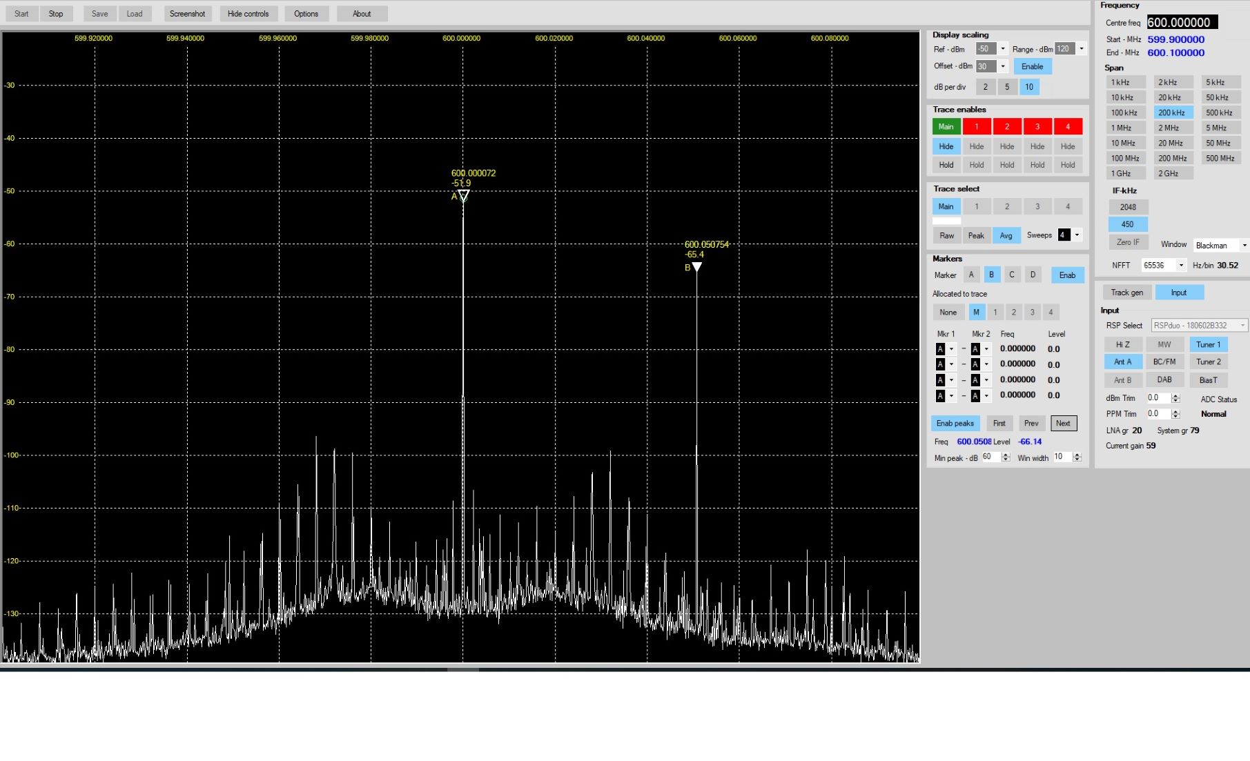Select marker C
Screen dimensions: 1250x761
pos(1012,275)
